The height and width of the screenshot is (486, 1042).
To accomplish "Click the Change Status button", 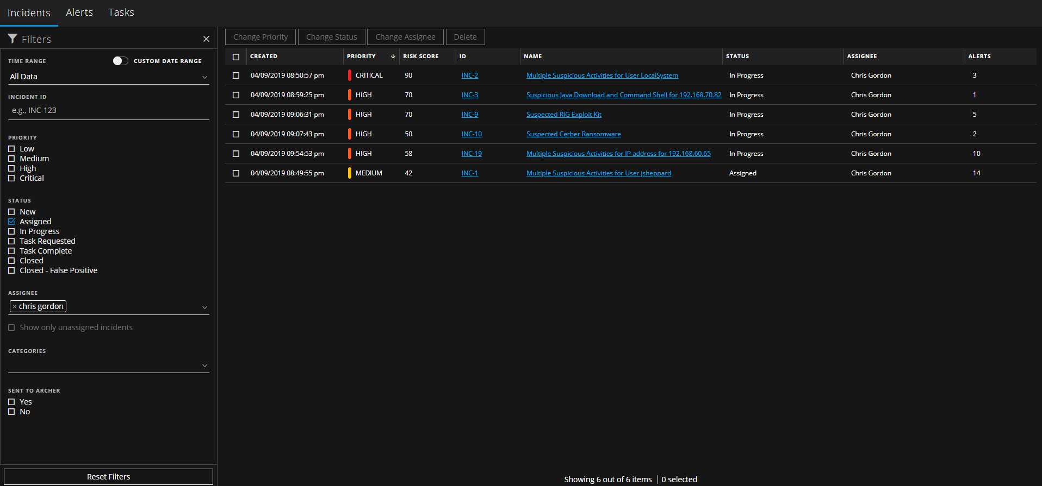I will click(331, 37).
